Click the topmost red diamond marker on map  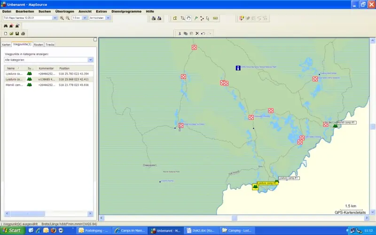(x=194, y=47)
